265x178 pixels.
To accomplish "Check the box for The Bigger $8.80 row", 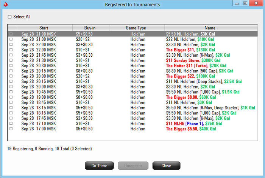I will click(11, 97).
